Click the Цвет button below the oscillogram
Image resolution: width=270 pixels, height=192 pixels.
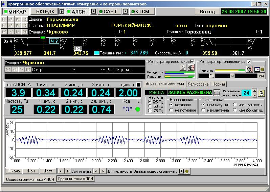(x=47, y=171)
